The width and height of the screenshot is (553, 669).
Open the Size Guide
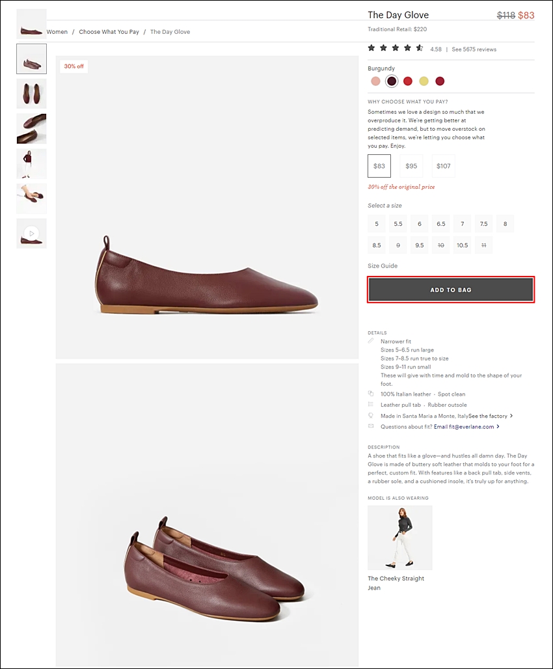click(383, 266)
